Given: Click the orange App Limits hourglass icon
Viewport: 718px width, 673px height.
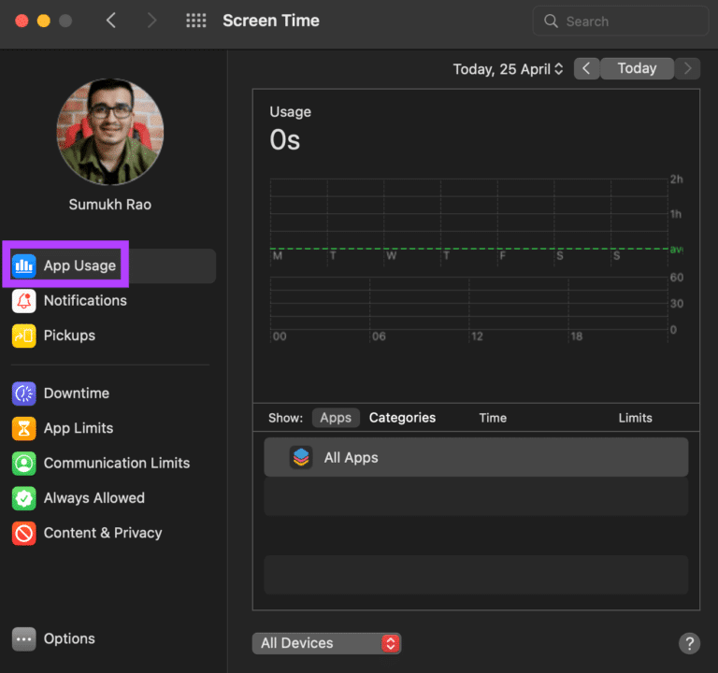Looking at the screenshot, I should pos(23,428).
